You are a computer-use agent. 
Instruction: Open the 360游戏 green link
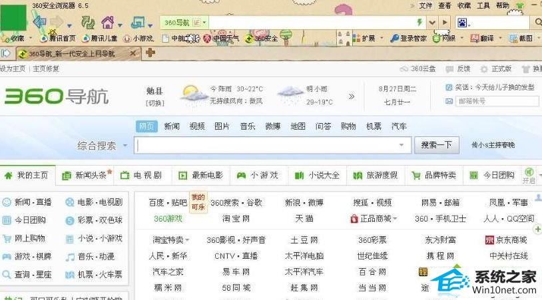pyautogui.click(x=168, y=219)
